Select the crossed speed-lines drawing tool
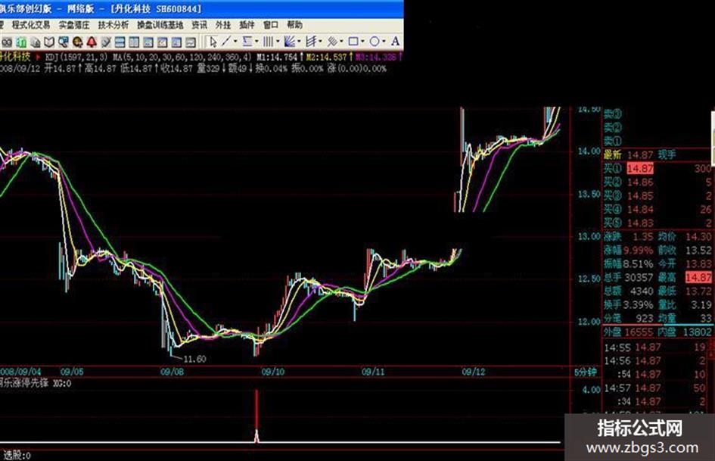Image resolution: width=715 pixels, height=461 pixels. 311,42
